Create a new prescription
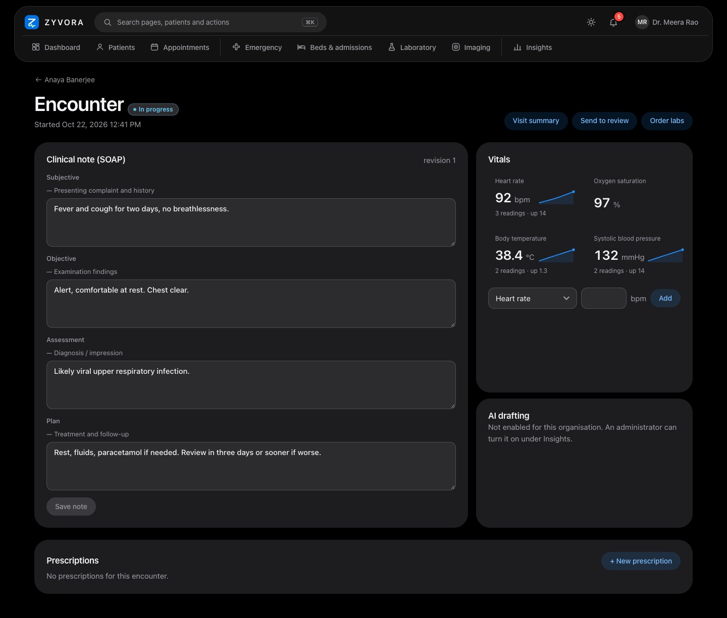This screenshot has height=618, width=727. click(x=641, y=561)
